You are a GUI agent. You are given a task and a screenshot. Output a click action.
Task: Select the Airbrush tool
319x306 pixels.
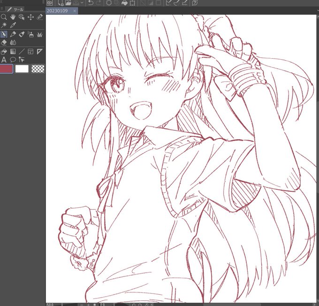(x=30, y=34)
